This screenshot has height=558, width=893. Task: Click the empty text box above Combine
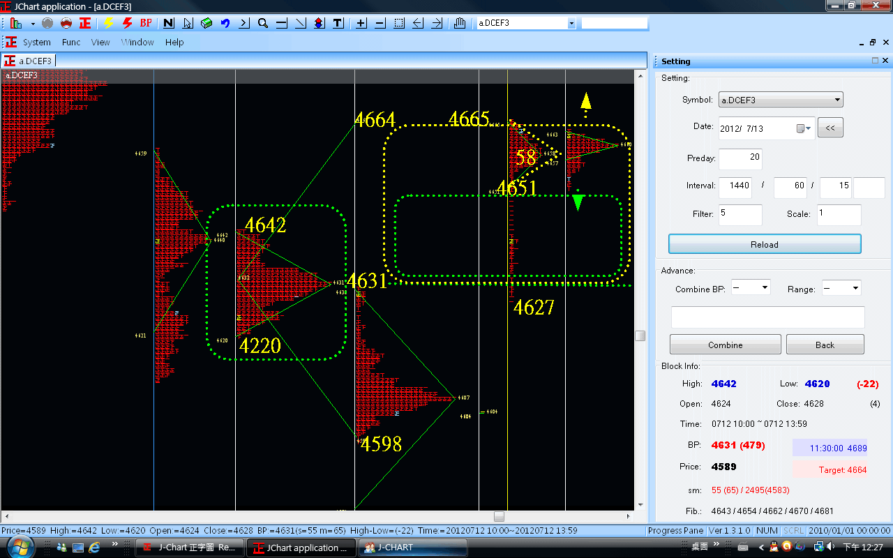click(x=768, y=317)
